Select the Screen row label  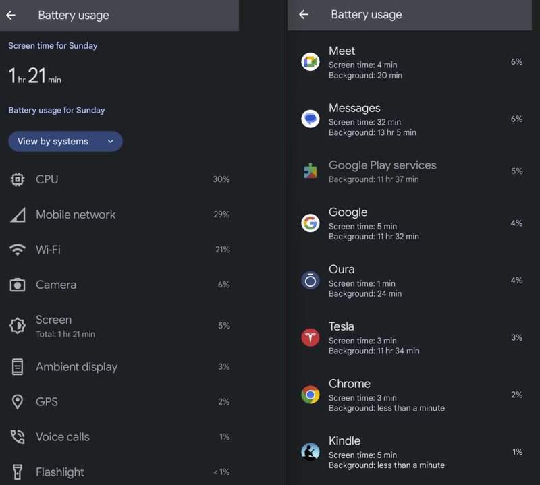(54, 320)
